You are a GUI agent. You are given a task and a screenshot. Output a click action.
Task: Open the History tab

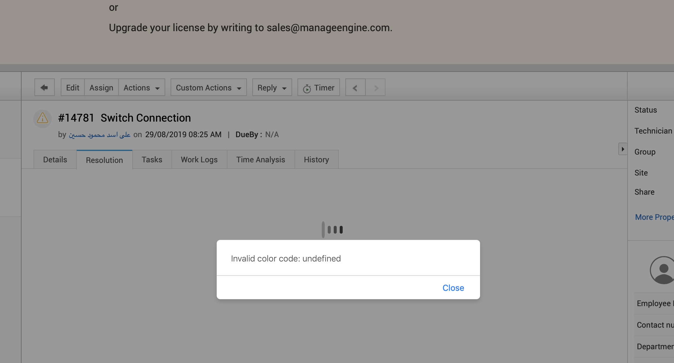(x=316, y=160)
